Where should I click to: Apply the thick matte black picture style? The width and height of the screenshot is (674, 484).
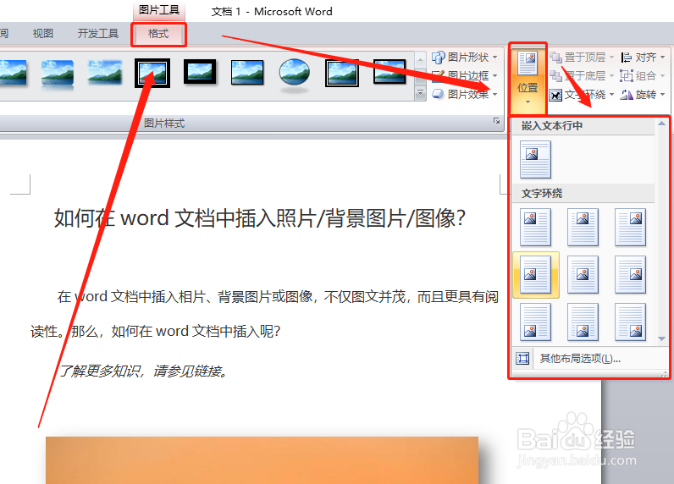pyautogui.click(x=200, y=72)
